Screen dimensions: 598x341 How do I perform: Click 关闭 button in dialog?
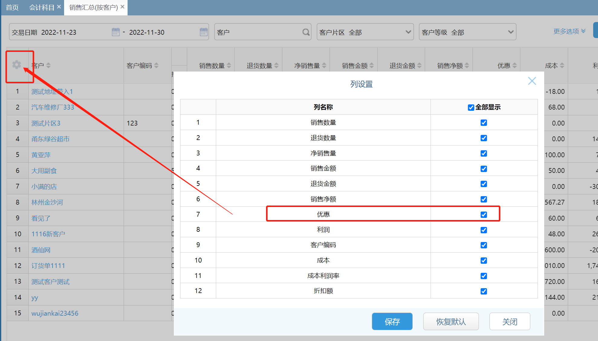coord(510,321)
